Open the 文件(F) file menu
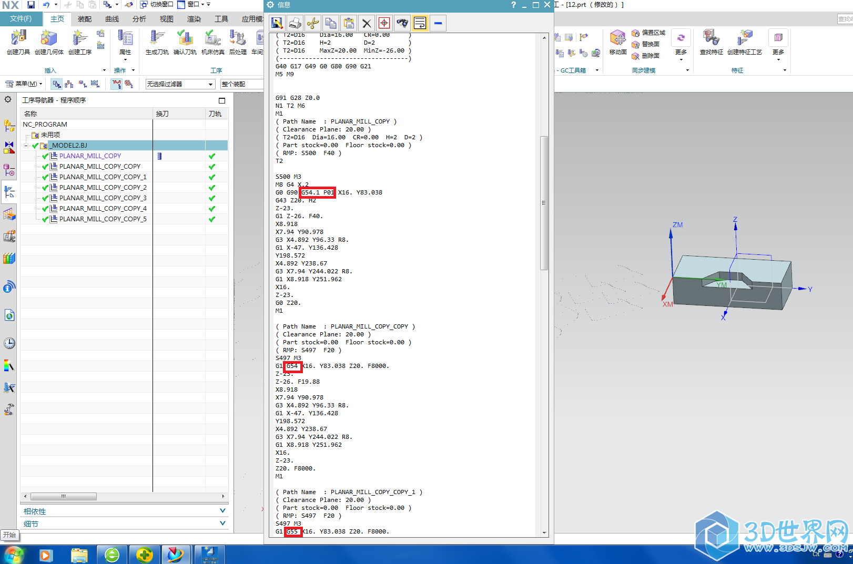The image size is (853, 564). [21, 19]
